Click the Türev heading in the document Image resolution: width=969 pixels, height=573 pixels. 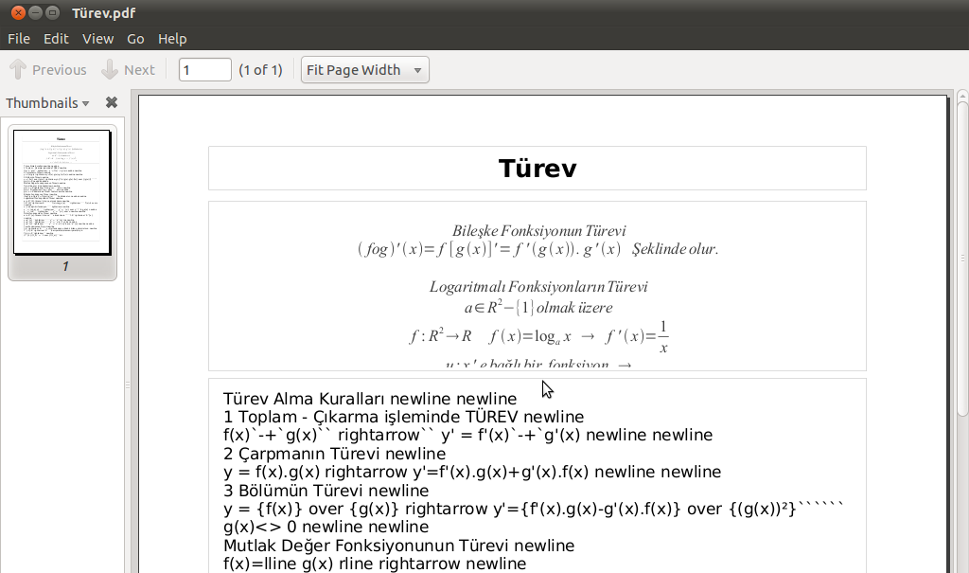tap(537, 169)
